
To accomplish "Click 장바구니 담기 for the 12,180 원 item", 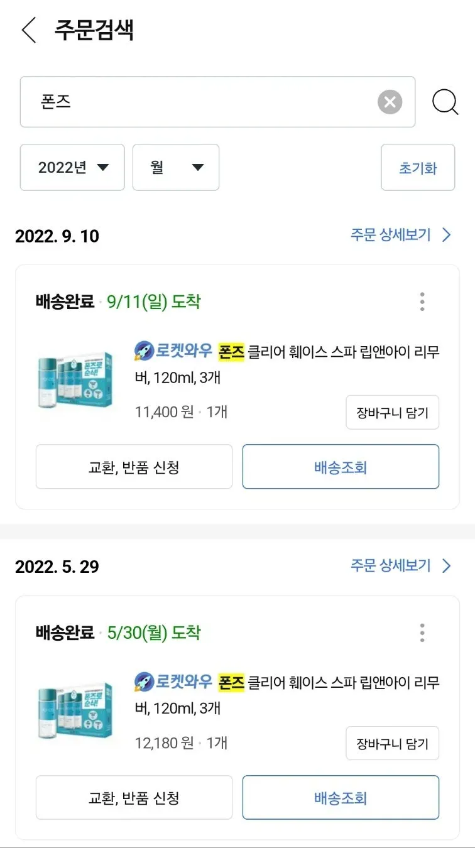I will pos(392,744).
